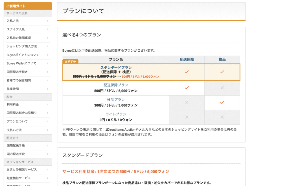Click the 配送保障 checkmark in 配送保障プラン row
Viewport: 289px width, 186px height.
pos(187,88)
